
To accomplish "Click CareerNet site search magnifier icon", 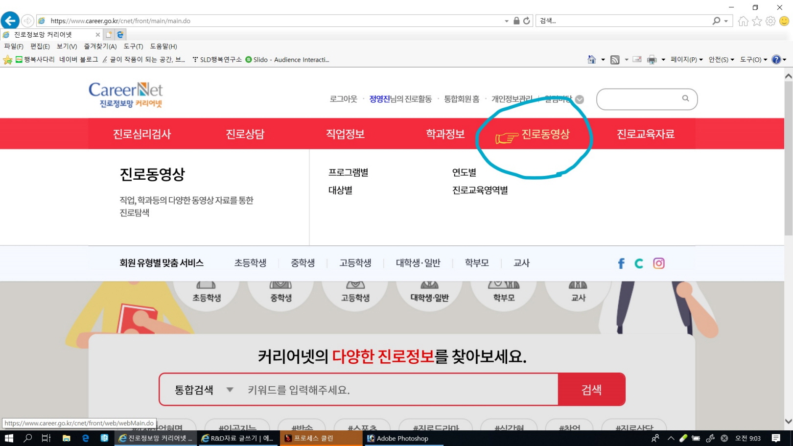I will [x=685, y=98].
